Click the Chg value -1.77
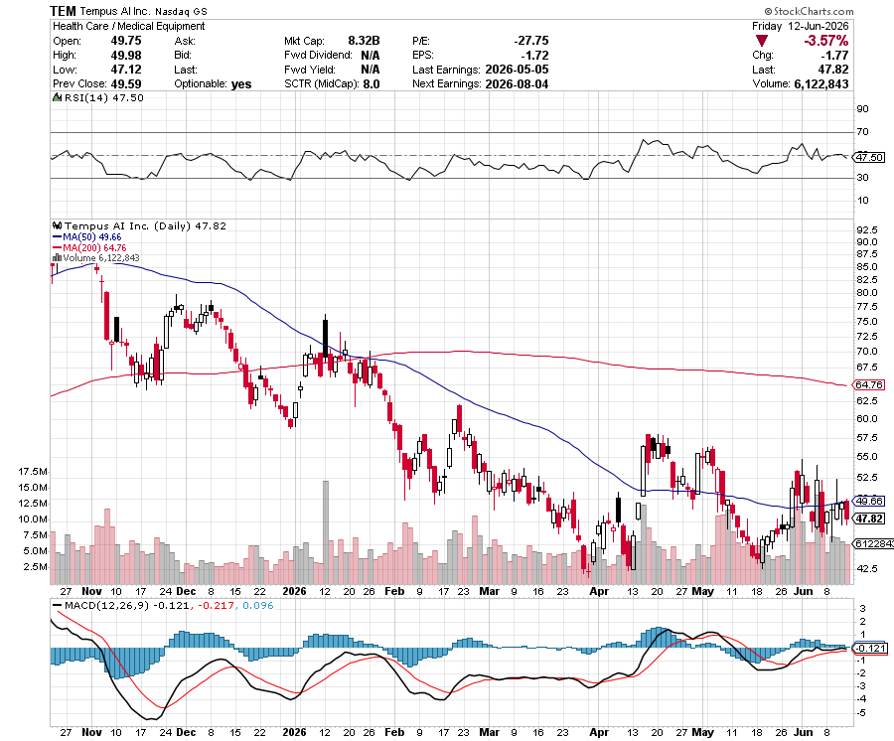Image resolution: width=894 pixels, height=741 pixels. click(x=834, y=56)
